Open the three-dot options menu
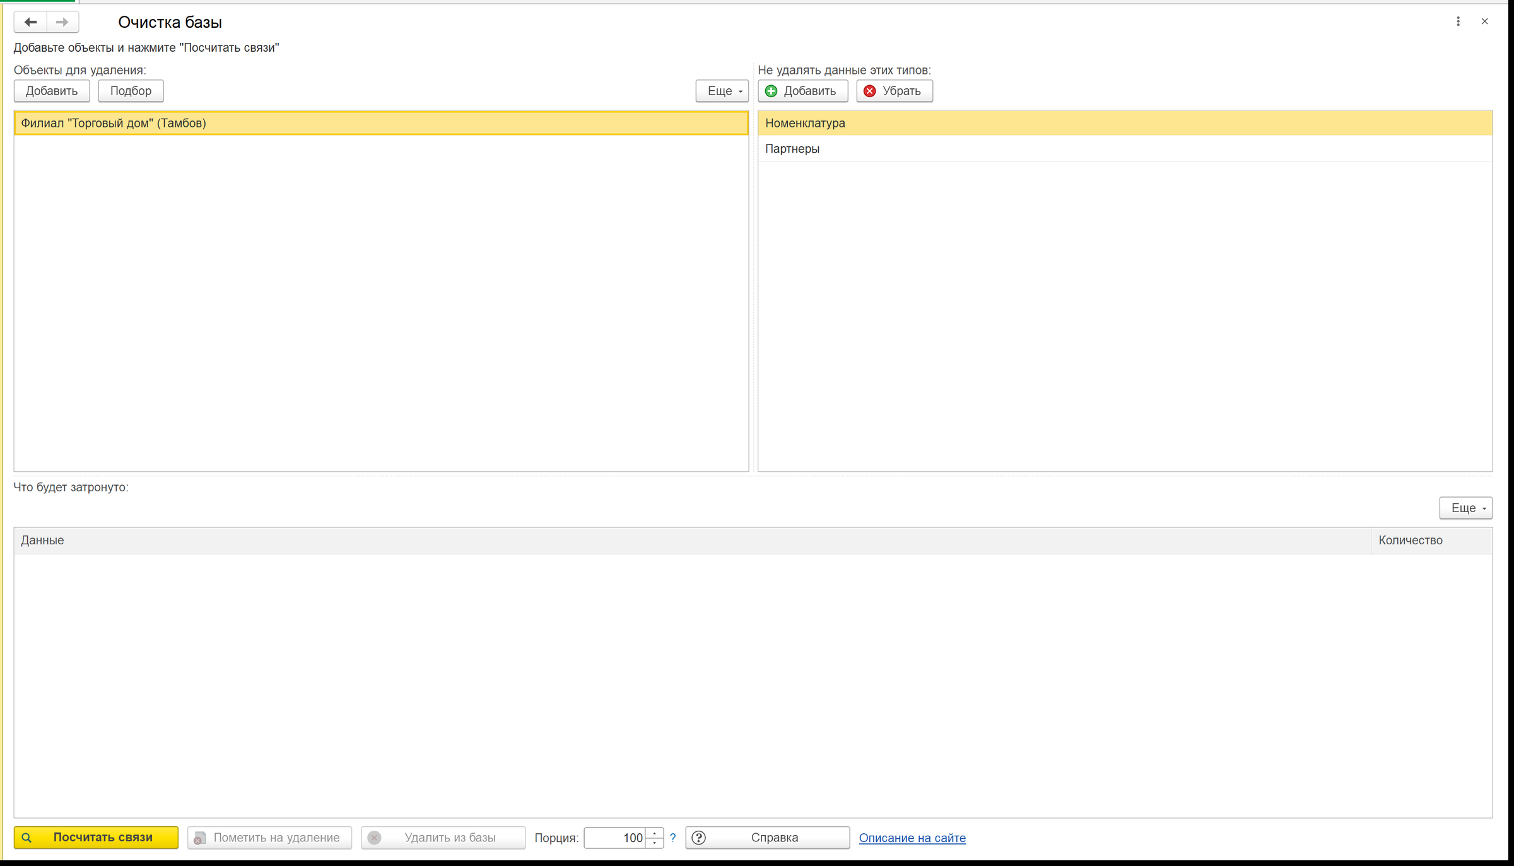Screen dimensions: 1514x866 1458,21
